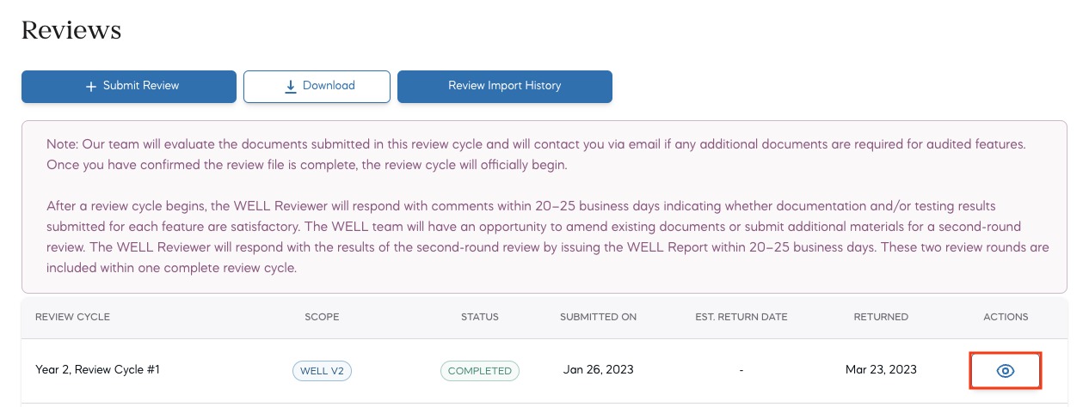
Task: Click the ACTIONS column header
Action: point(1006,317)
